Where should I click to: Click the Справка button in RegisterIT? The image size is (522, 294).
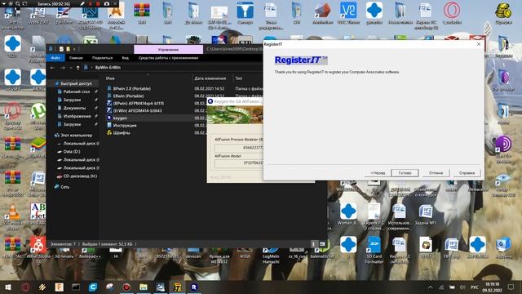[x=467, y=173]
